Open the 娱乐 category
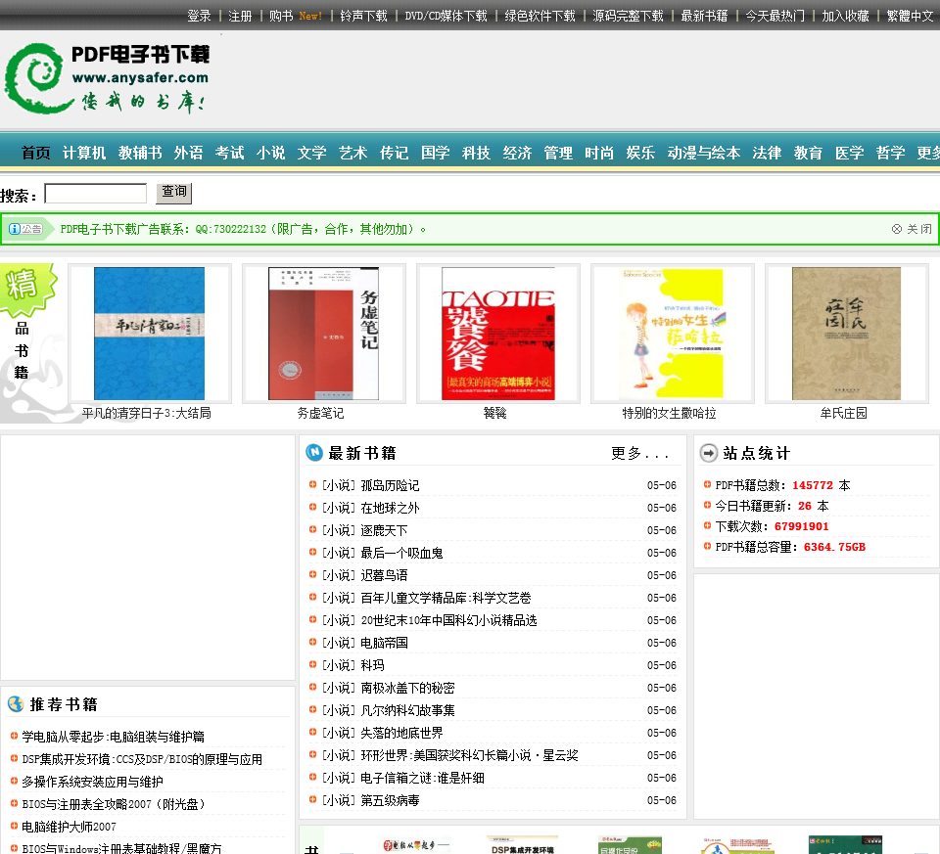 pyautogui.click(x=640, y=153)
